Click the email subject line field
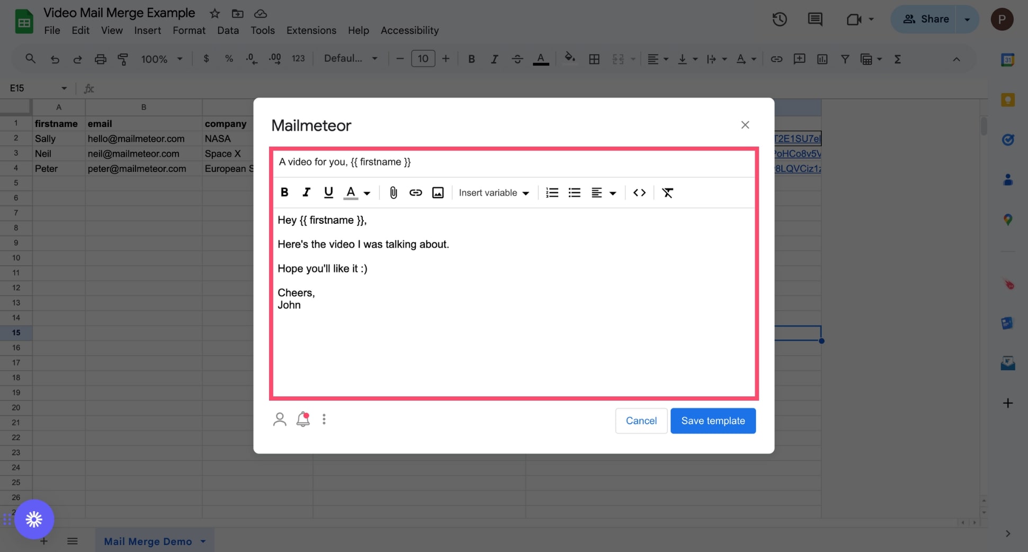This screenshot has height=552, width=1028. click(514, 162)
